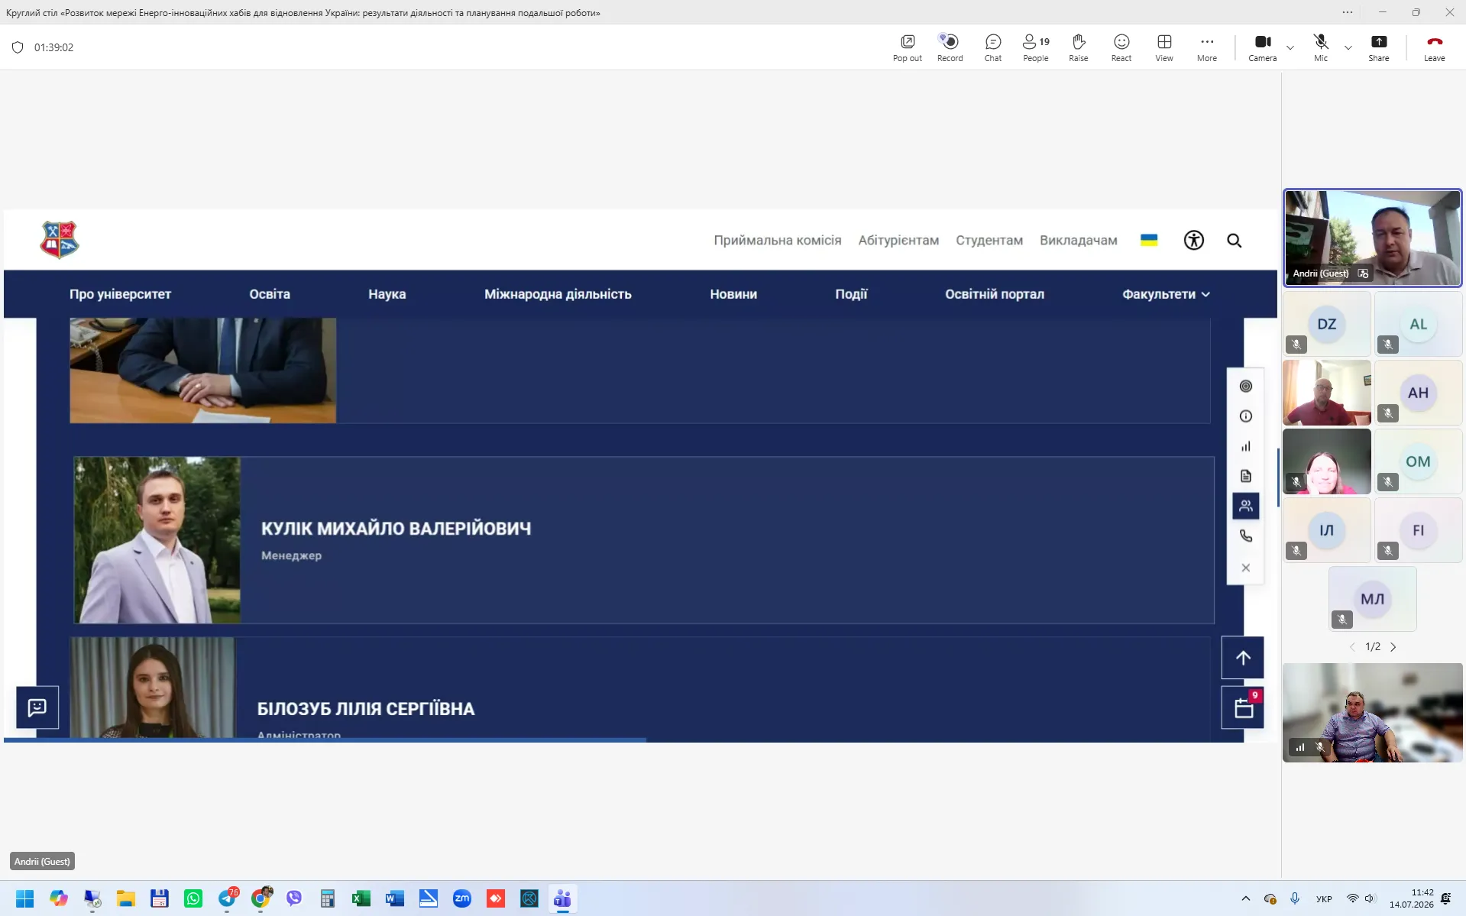The height and width of the screenshot is (916, 1466).
Task: Open Наука menu
Action: [387, 294]
